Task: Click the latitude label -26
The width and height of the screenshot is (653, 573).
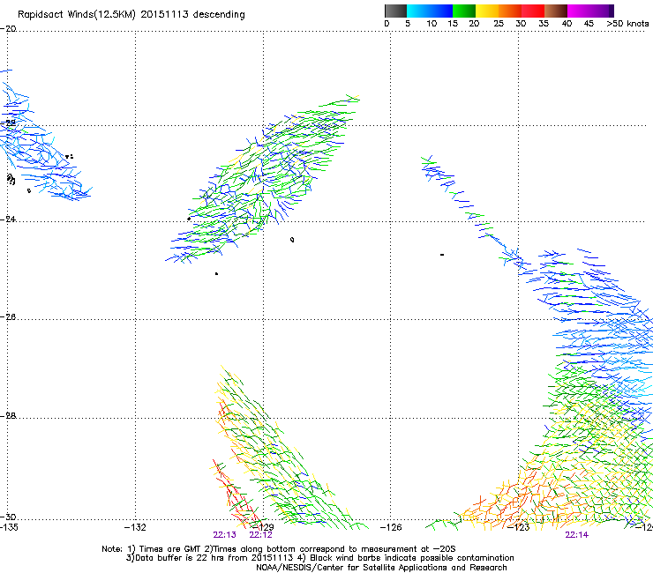Action: coord(8,317)
